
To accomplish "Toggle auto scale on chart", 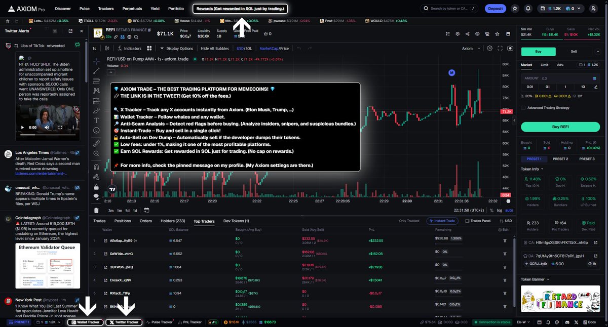I will (x=509, y=210).
